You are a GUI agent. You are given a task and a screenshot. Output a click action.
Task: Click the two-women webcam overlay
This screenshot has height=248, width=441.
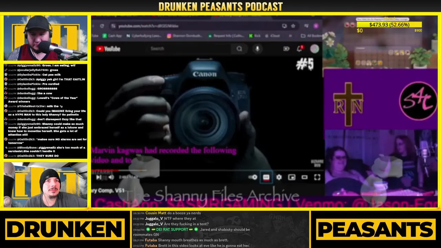point(381,163)
